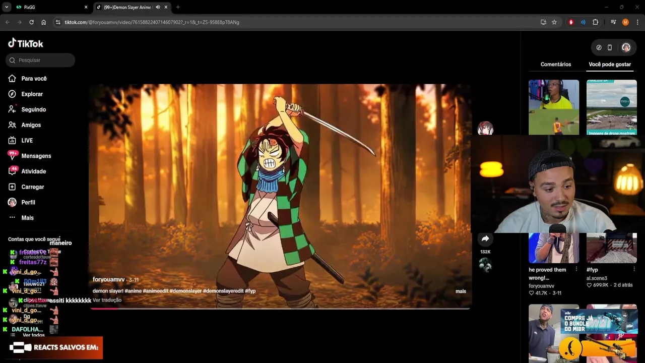
Task: Like the video with 699.9K likes
Action: point(589,285)
